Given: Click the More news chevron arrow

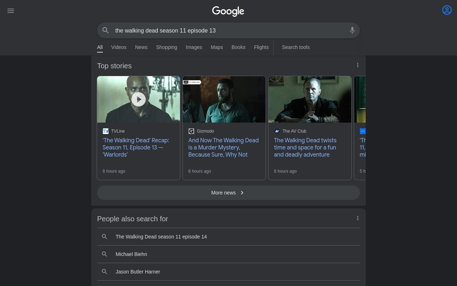Looking at the screenshot, I should pyautogui.click(x=242, y=193).
